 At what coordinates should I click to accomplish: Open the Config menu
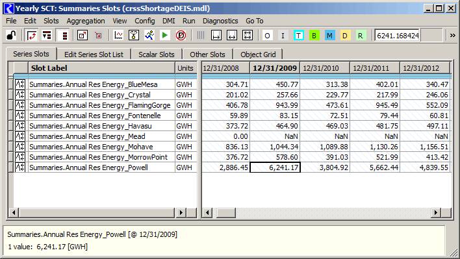[x=145, y=21]
